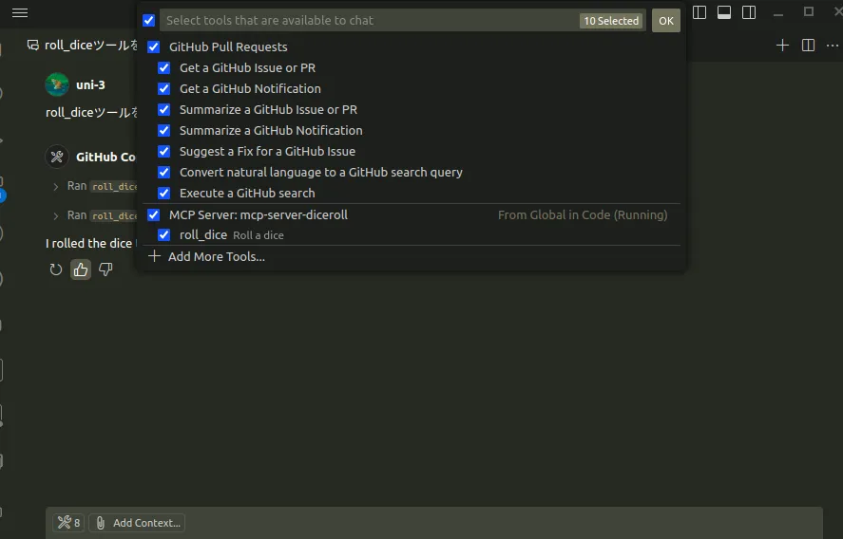Uncheck Summarize a GitHub Issue or PR
The height and width of the screenshot is (539, 843).
pos(164,109)
